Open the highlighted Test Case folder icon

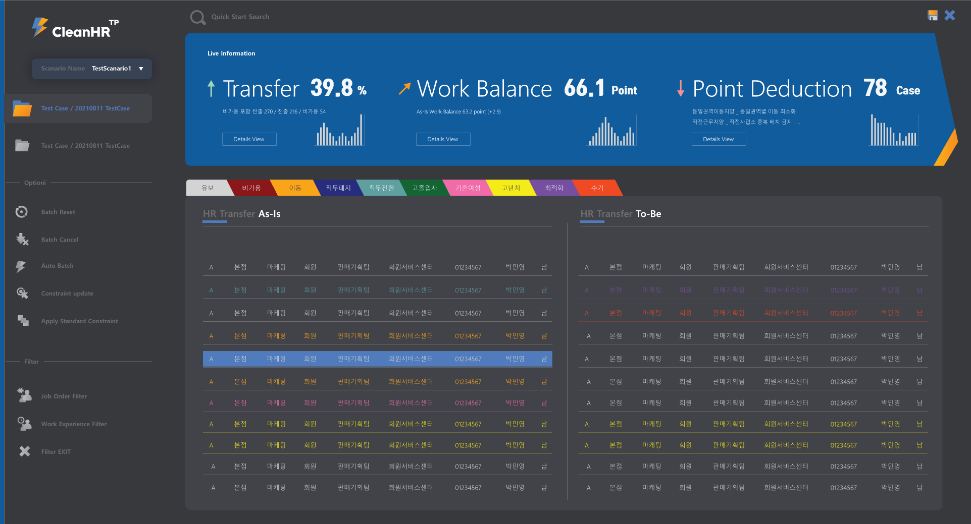(x=22, y=108)
